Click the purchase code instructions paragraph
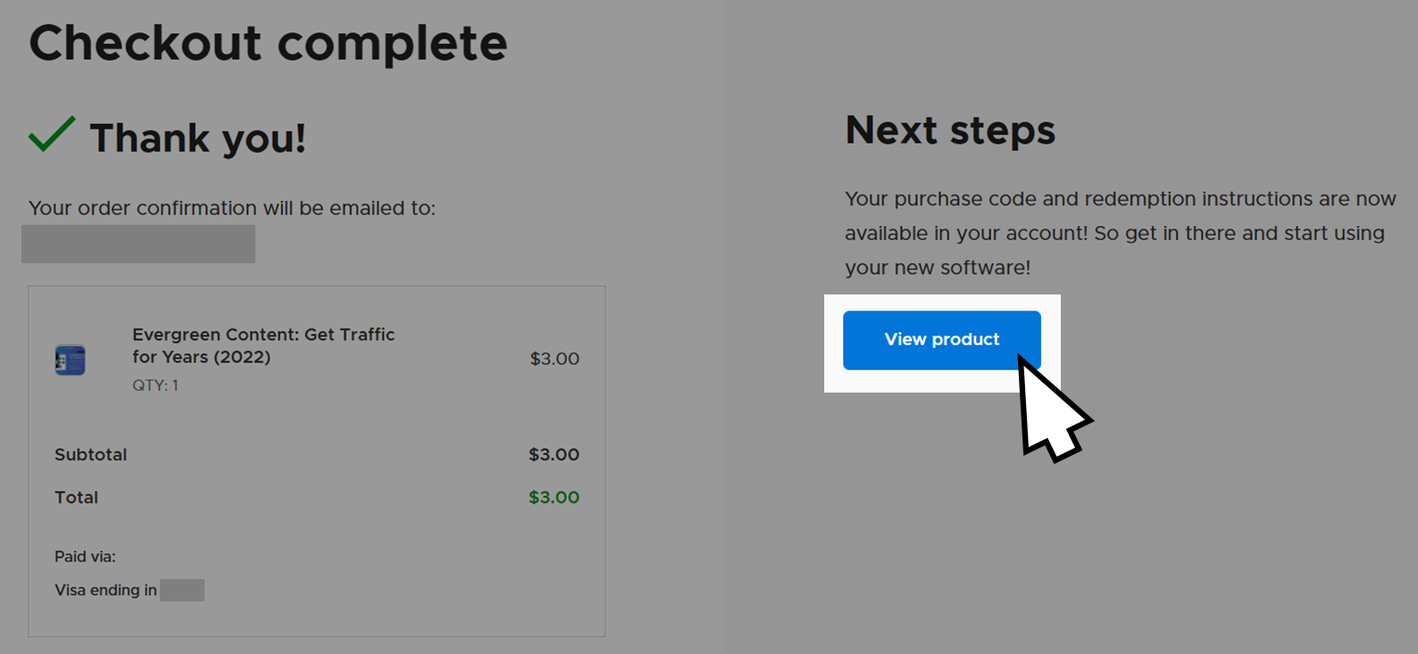 (1121, 233)
